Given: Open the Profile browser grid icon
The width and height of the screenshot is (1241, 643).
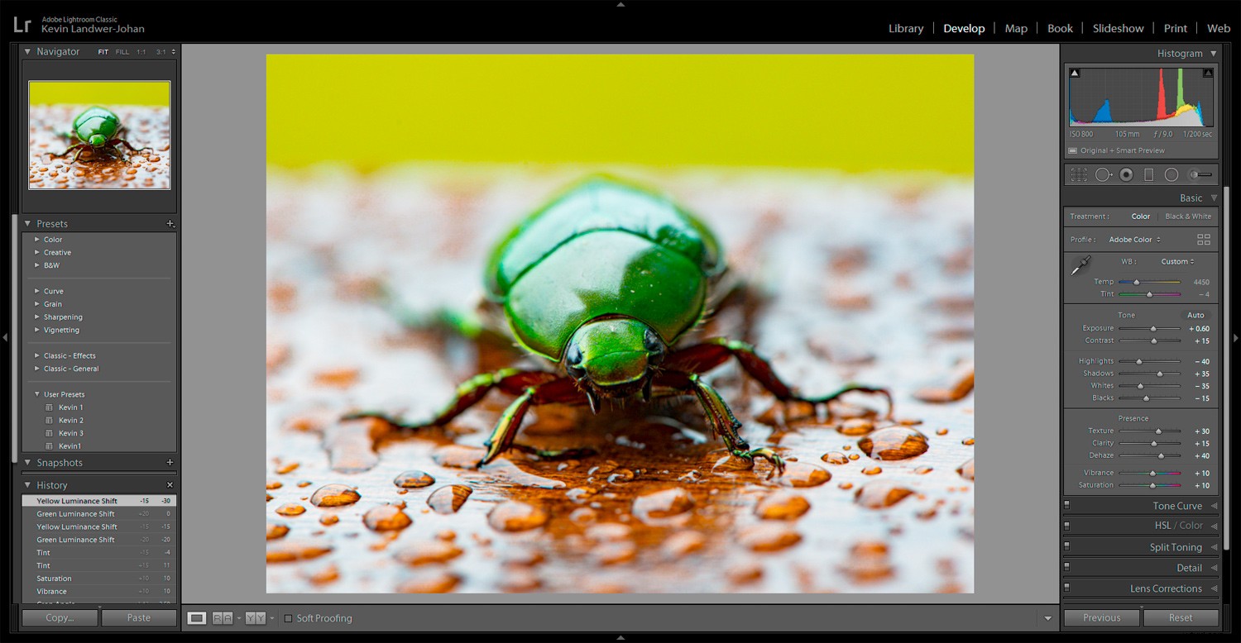Looking at the screenshot, I should [1205, 239].
